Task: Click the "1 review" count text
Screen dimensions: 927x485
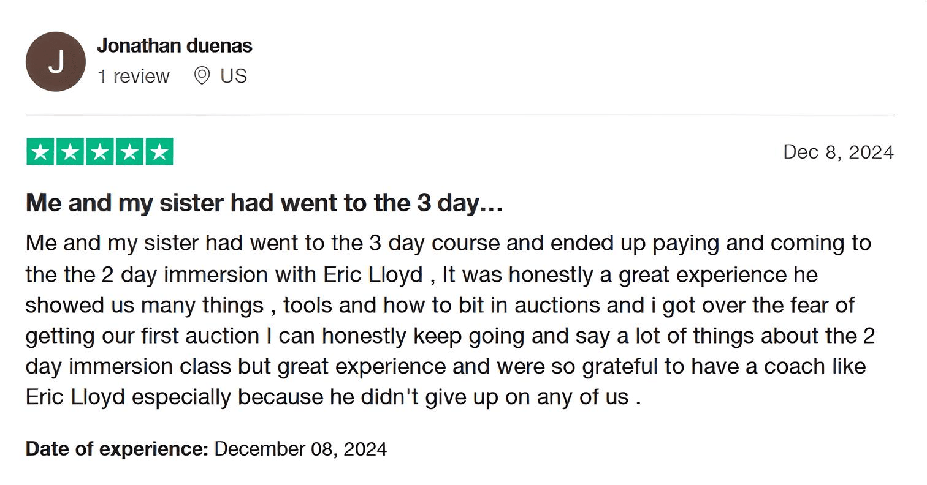Action: 133,77
